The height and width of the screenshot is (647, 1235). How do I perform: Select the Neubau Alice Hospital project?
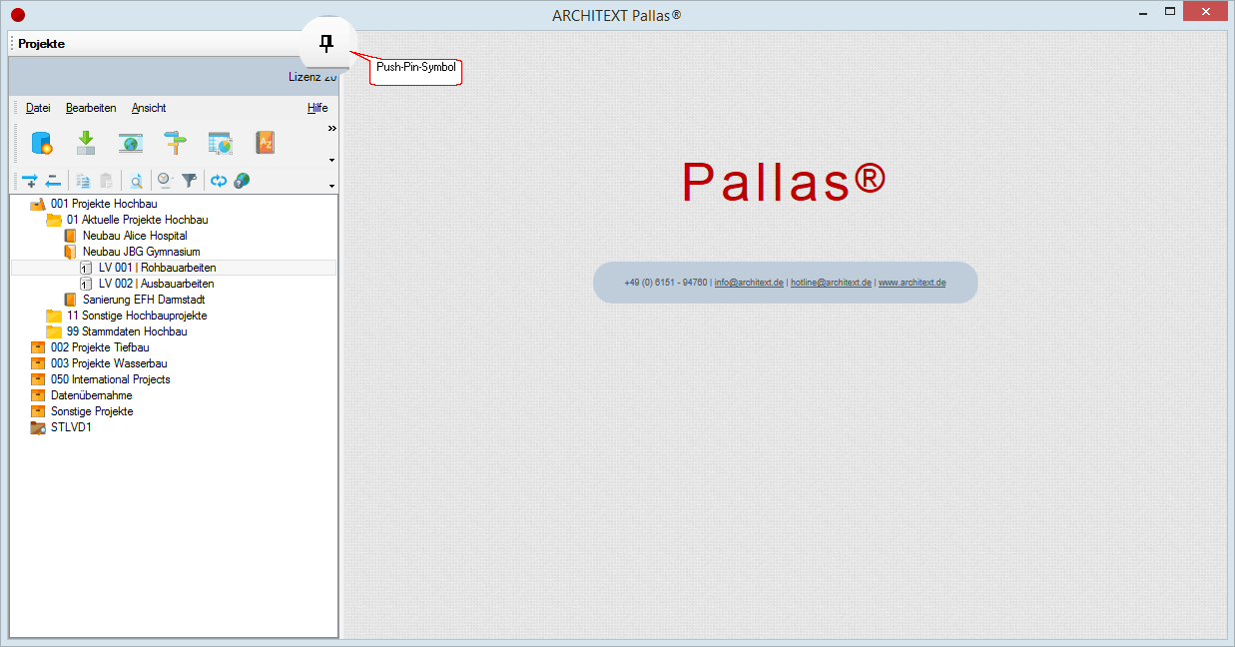tap(135, 236)
